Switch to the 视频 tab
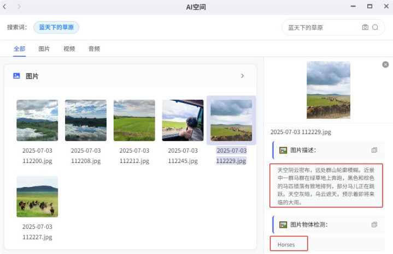 69,49
